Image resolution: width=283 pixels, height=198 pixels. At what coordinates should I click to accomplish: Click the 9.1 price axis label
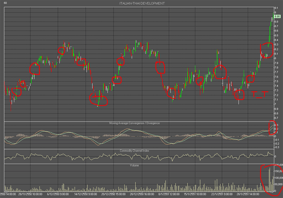click(x=276, y=8)
